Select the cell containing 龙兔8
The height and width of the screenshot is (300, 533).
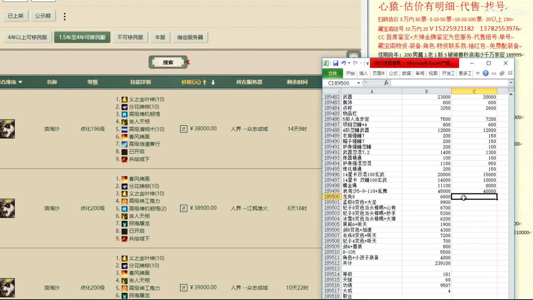[372, 197]
